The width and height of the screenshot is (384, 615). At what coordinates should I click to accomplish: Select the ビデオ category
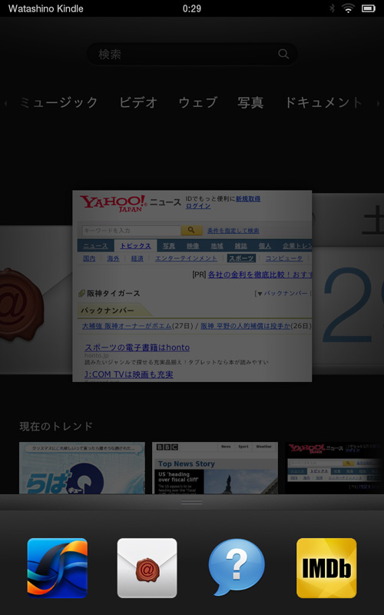138,102
